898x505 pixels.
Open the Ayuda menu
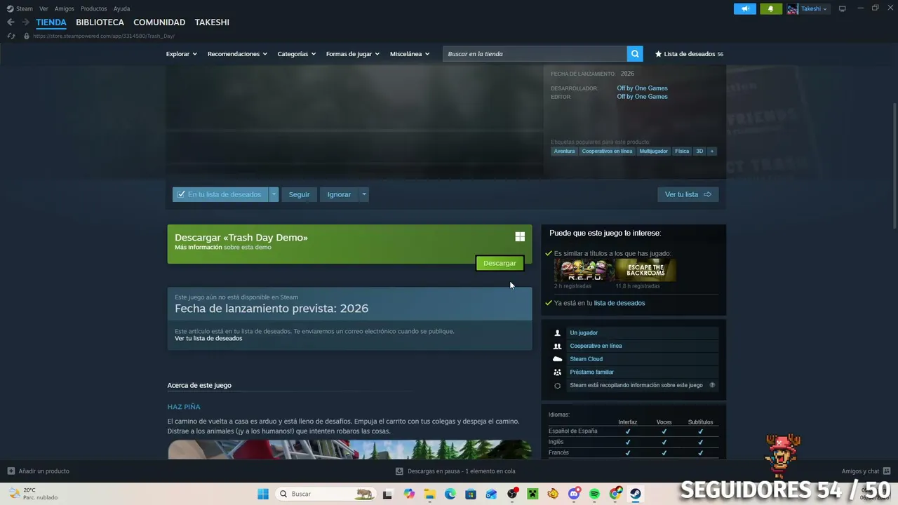(121, 8)
